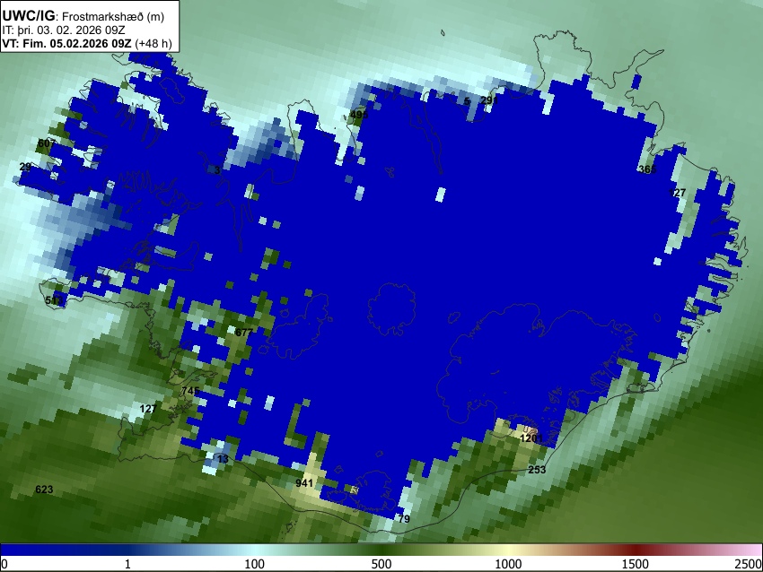The height and width of the screenshot is (572, 763).
Task: Click the 607 freezing level value
Action: (x=46, y=143)
